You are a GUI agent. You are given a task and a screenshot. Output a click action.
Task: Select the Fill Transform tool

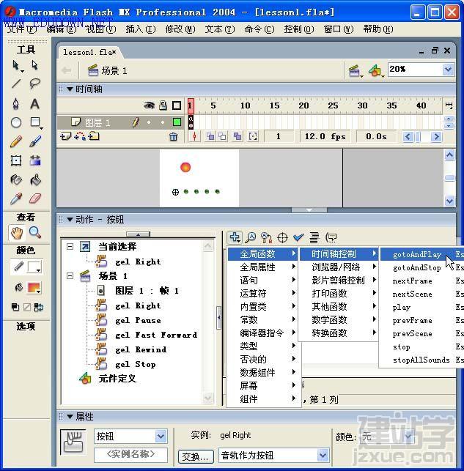pyautogui.click(x=35, y=160)
